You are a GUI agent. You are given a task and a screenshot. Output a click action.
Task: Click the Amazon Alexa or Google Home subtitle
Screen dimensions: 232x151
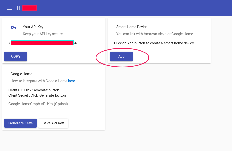(x=154, y=34)
